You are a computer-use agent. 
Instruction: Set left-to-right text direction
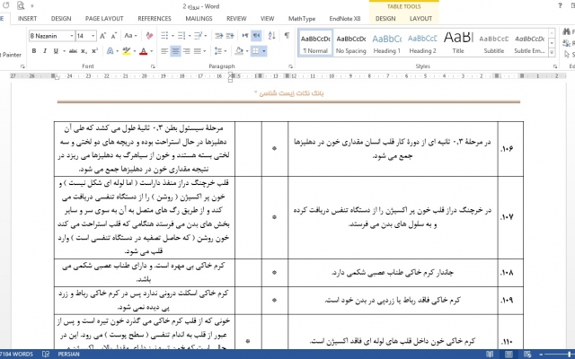[x=245, y=36]
